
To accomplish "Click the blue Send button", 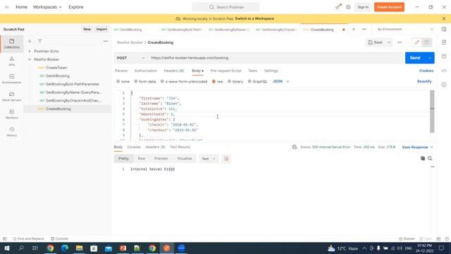I will point(415,58).
